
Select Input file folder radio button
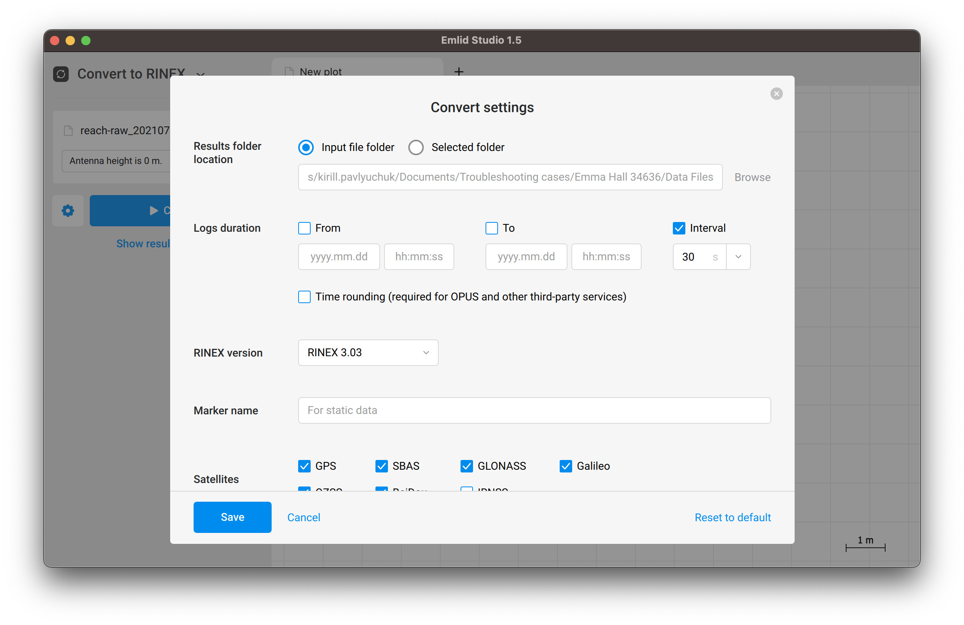tap(306, 147)
